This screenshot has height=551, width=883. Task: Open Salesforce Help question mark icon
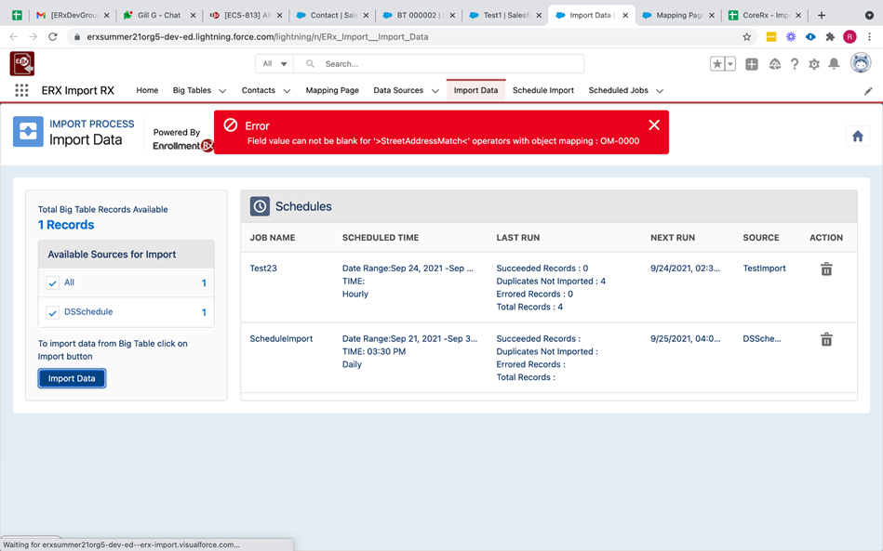[x=795, y=64]
